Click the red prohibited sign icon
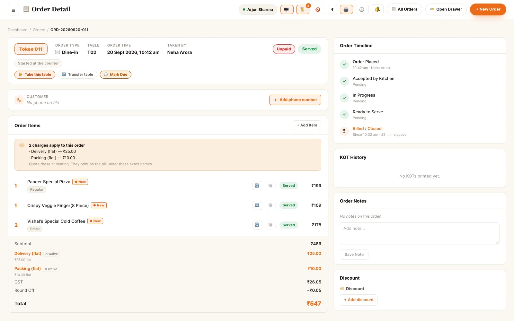Screen dimensions: 514x321 [x=318, y=10]
